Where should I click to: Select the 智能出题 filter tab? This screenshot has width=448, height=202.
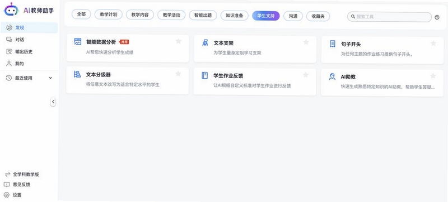click(x=203, y=16)
